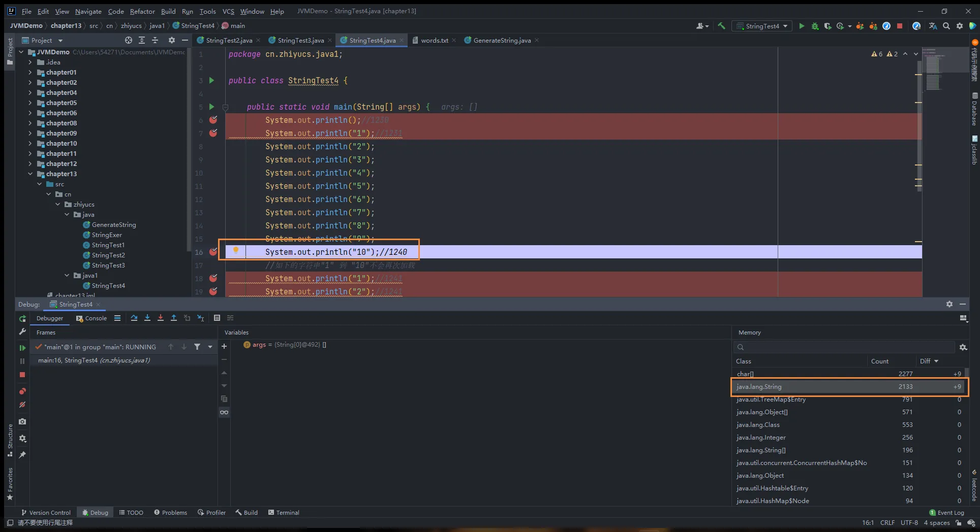This screenshot has width=980, height=532.
Task: Click the Memory class search field
Action: pyautogui.click(x=844, y=347)
